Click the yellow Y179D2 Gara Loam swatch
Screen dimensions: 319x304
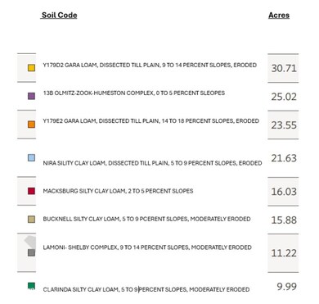[32, 68]
